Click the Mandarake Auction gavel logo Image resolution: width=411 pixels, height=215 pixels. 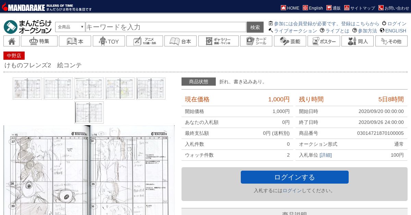click(11, 27)
